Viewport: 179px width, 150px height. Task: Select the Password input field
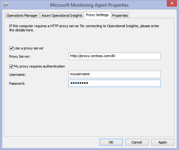[115, 83]
